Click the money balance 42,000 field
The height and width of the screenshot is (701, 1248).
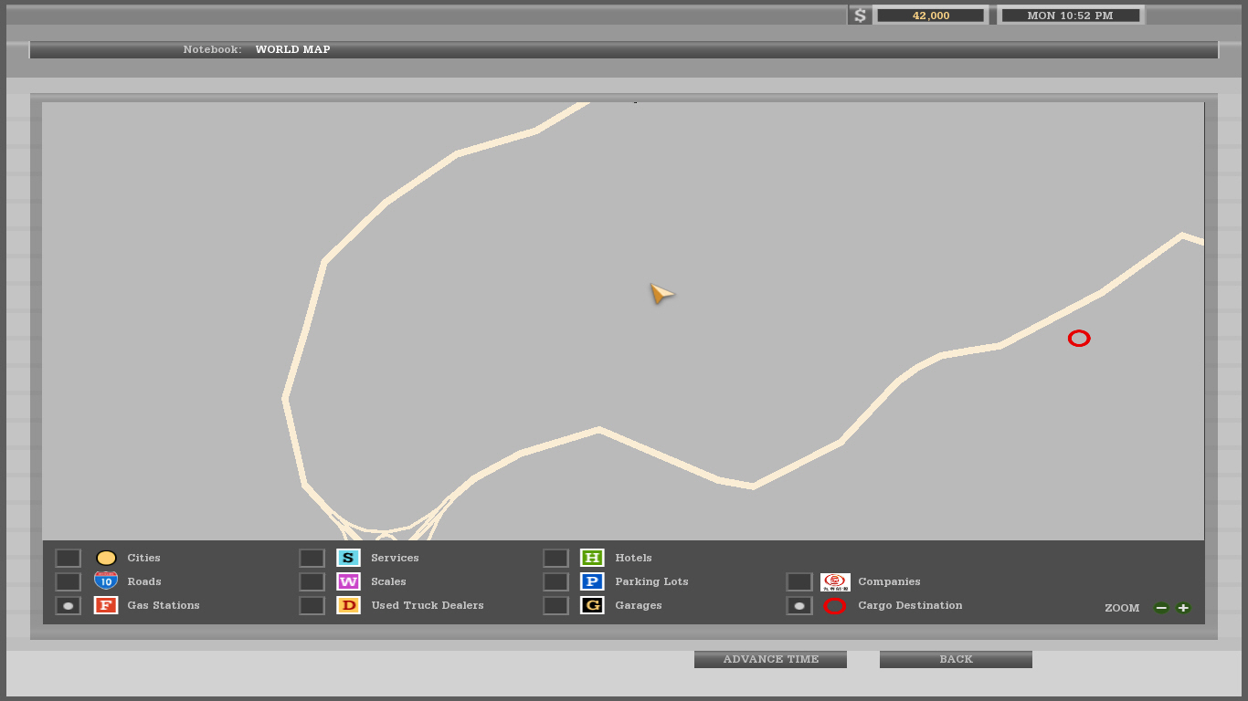tap(930, 16)
